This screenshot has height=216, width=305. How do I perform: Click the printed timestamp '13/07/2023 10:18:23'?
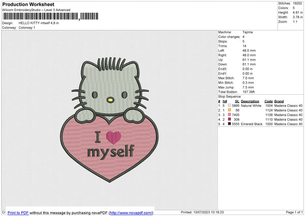[208, 212]
